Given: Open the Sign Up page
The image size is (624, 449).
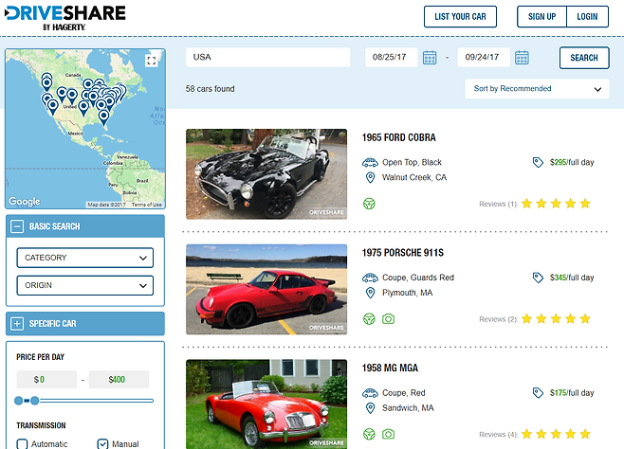Looking at the screenshot, I should [541, 17].
